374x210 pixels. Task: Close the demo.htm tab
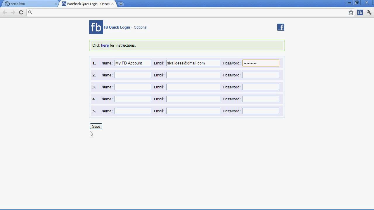point(55,4)
